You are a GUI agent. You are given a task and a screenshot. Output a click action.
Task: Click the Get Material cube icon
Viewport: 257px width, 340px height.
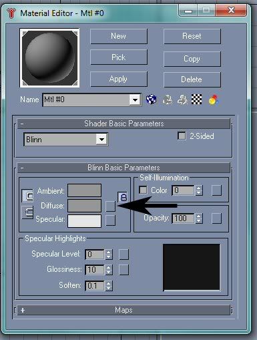point(151,100)
